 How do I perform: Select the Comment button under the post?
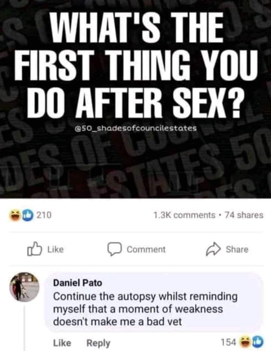coord(137,249)
